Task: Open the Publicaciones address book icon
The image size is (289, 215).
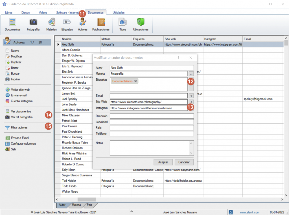Action: pyautogui.click(x=101, y=24)
